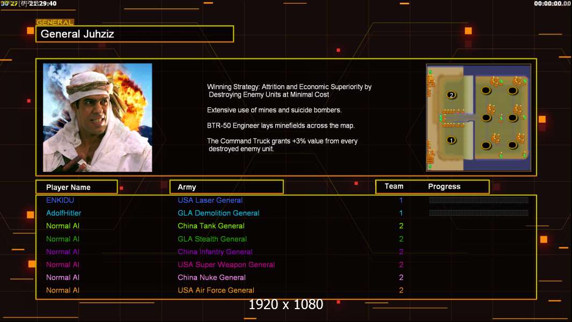The width and height of the screenshot is (572, 322).
Task: Click the battlefield minimap preview
Action: pyautogui.click(x=478, y=118)
